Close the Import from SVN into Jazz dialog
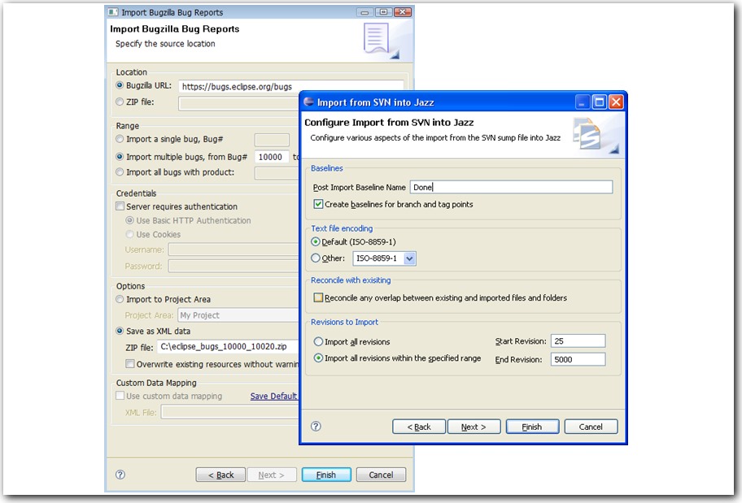Viewport: 742px width, 503px height. click(x=616, y=102)
